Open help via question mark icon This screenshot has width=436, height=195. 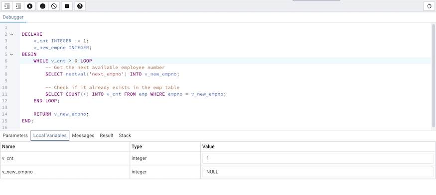pos(80,6)
